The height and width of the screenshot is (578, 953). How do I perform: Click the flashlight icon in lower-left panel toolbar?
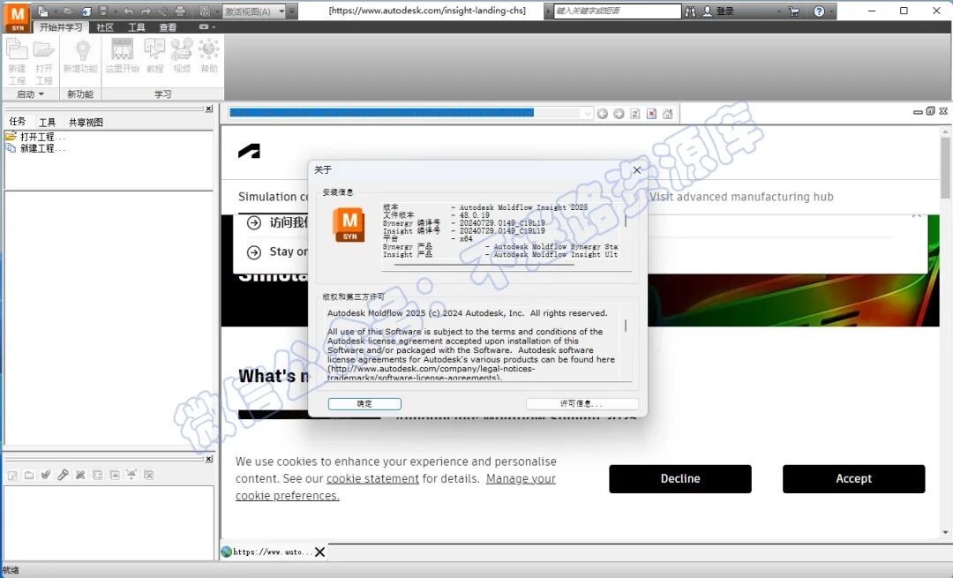(64, 475)
